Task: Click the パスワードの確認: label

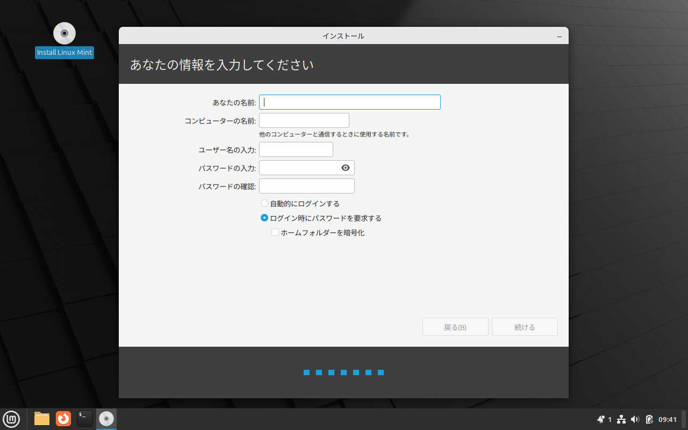Action: (x=227, y=186)
